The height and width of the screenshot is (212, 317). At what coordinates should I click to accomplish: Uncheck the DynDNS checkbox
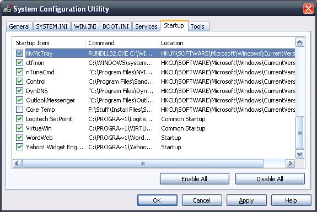(19, 91)
